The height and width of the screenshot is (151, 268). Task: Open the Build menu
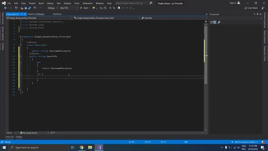pos(41,3)
